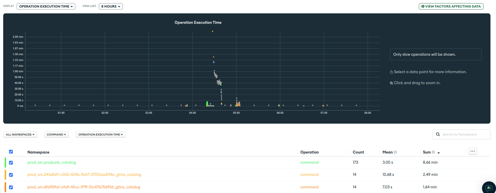Screen dimensions: 496x193
Task: Click View Factors Affecting Data button
Action: [x=451, y=6]
